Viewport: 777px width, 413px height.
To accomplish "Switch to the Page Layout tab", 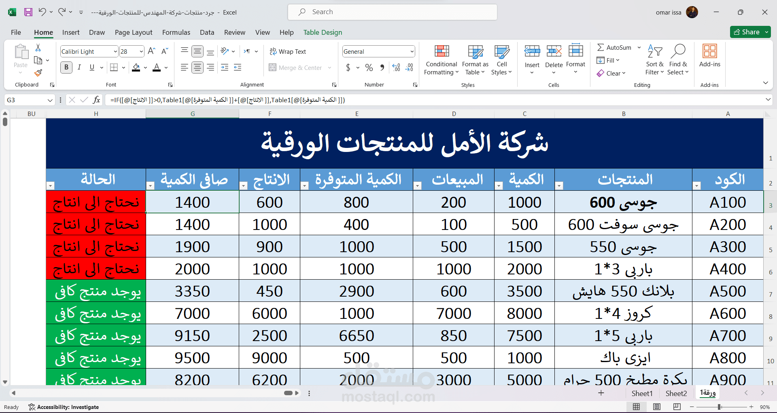I will pos(134,32).
